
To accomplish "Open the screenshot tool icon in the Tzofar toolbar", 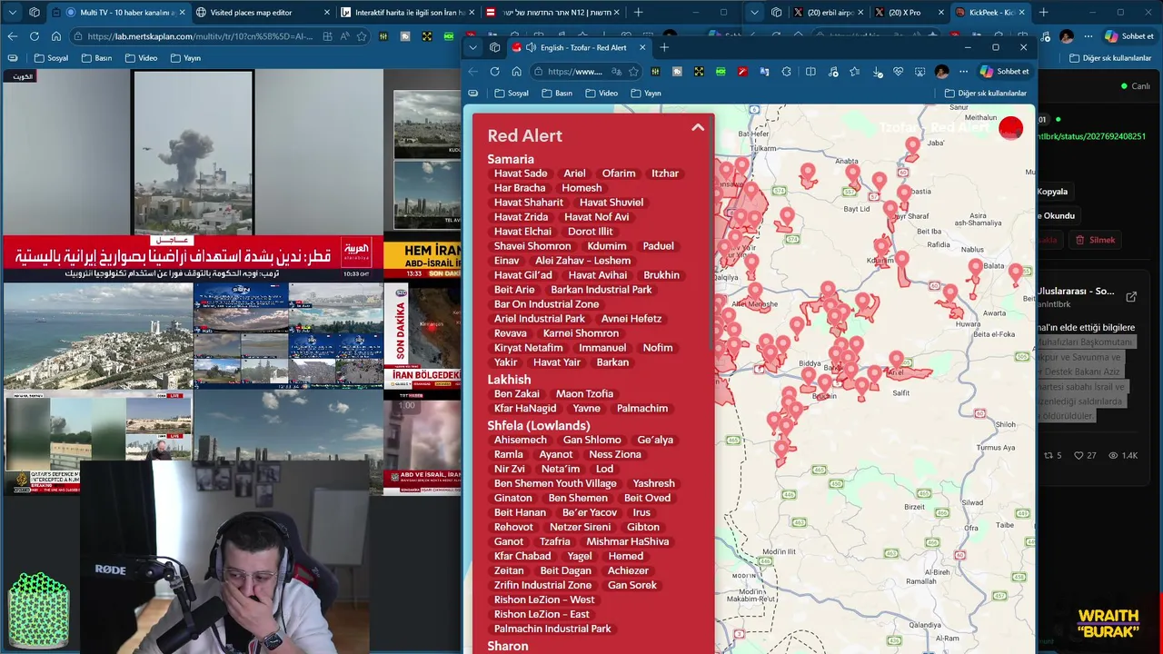I will (x=920, y=72).
